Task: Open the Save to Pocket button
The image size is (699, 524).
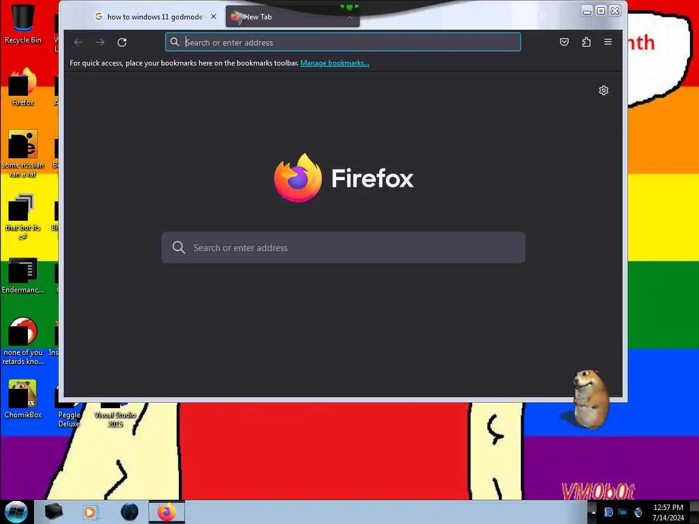Action: pyautogui.click(x=564, y=42)
